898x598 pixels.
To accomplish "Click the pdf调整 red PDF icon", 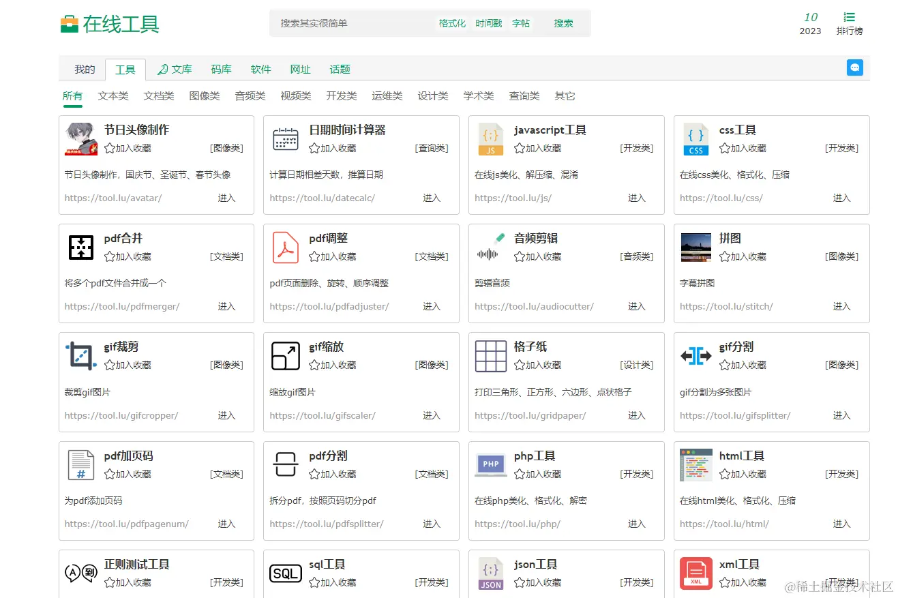I will pos(286,247).
